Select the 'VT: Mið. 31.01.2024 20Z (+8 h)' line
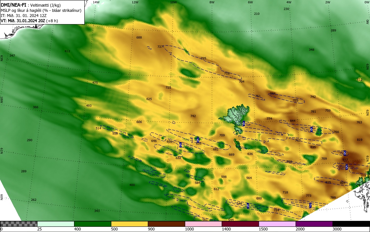The image size is (370, 232). [29, 21]
